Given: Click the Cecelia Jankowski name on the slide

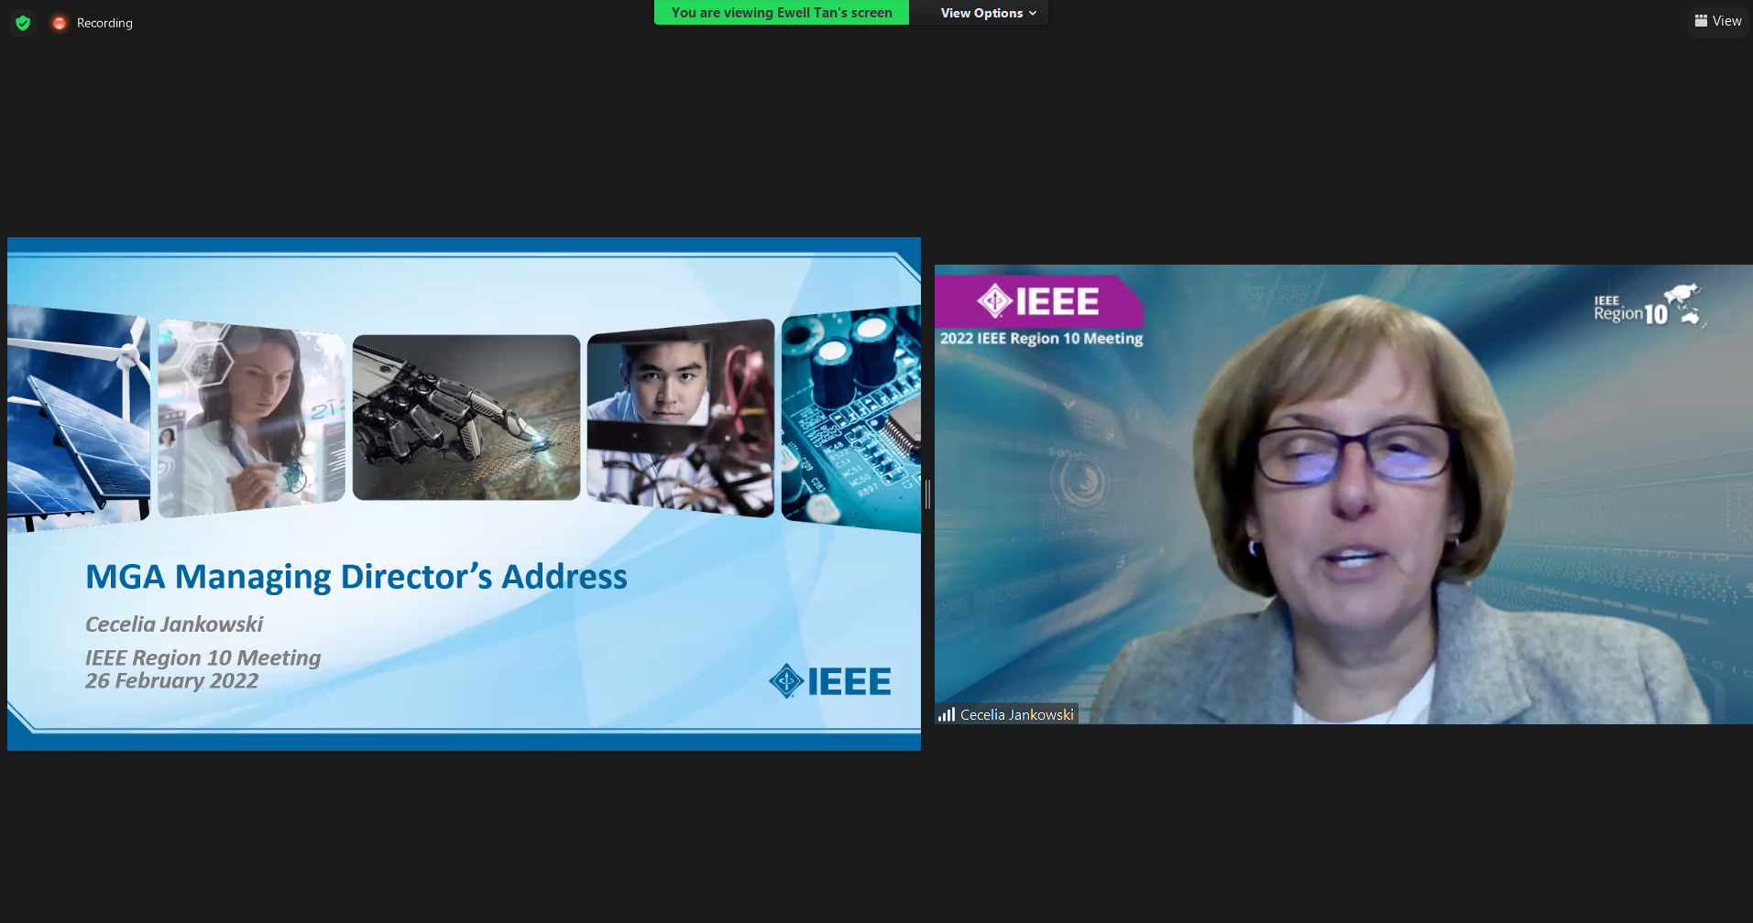Looking at the screenshot, I should [174, 624].
